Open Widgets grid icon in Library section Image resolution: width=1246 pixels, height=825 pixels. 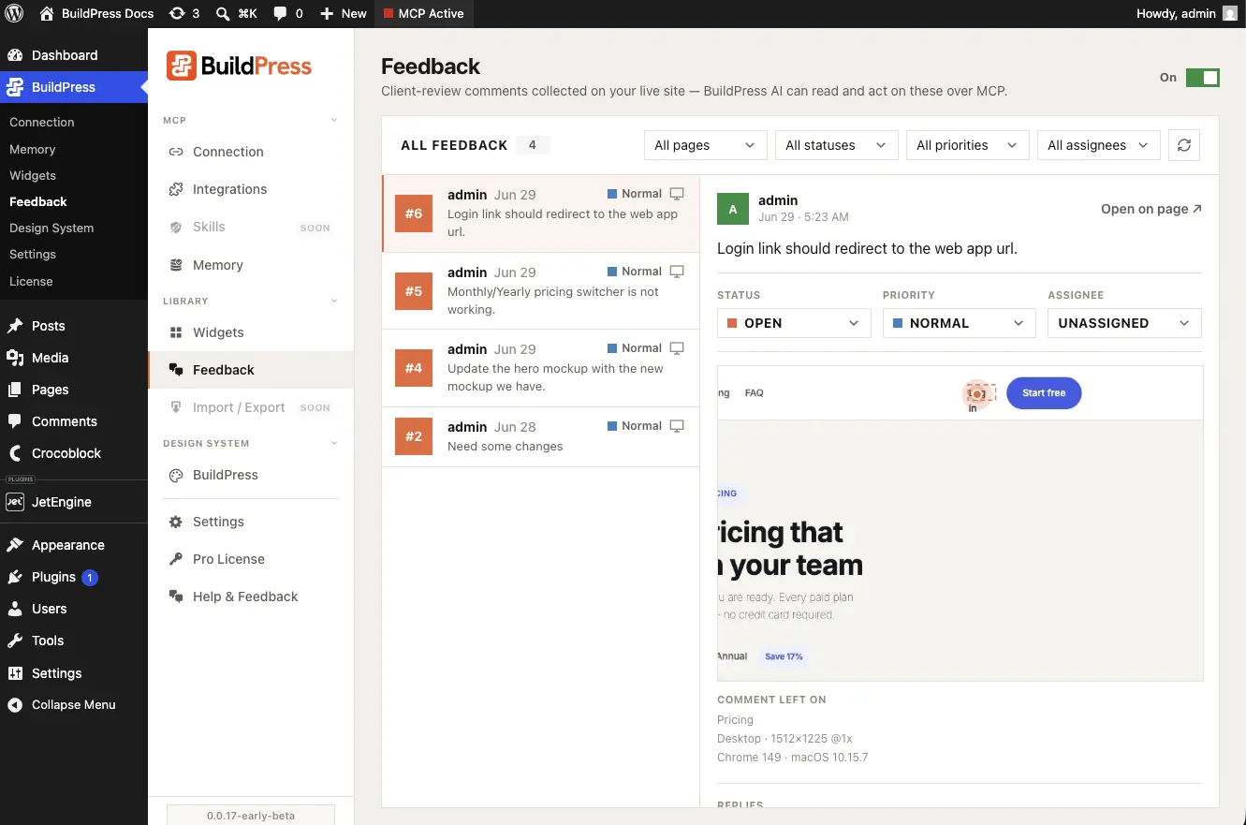click(251, 332)
